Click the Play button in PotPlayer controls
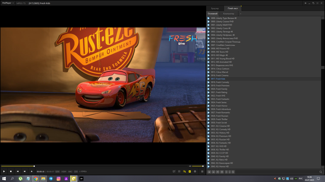 click(4, 171)
